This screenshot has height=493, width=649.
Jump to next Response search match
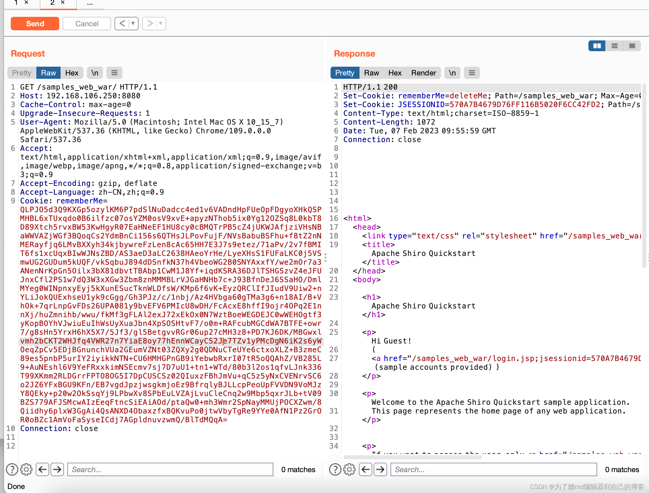tap(380, 469)
